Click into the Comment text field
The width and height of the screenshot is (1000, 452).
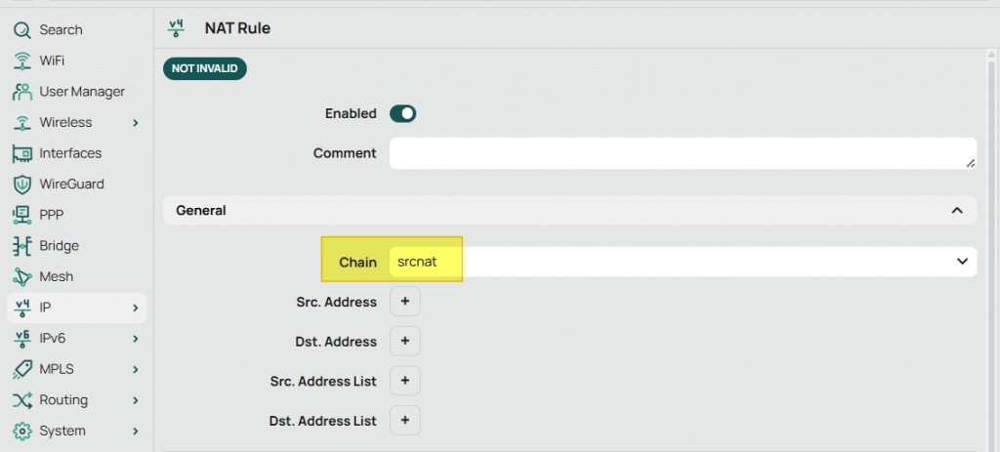point(683,153)
